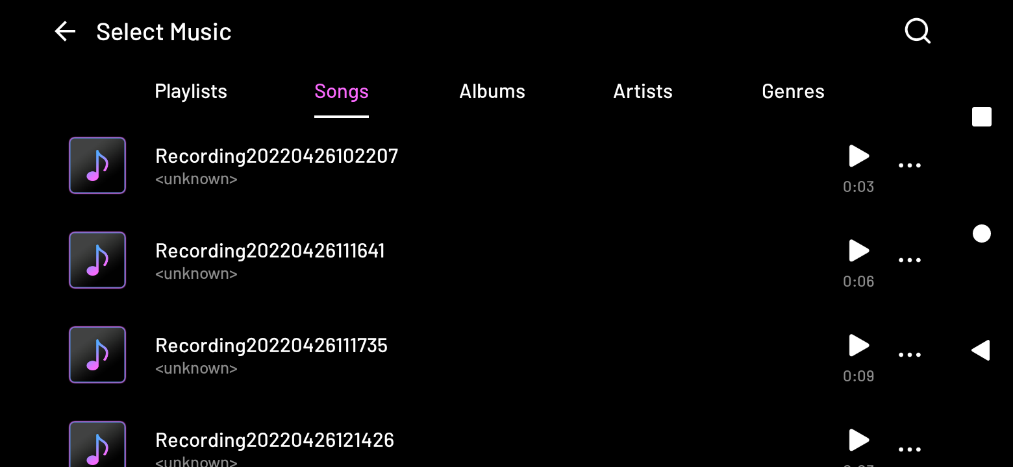This screenshot has width=1013, height=467.
Task: Open the search magnifier icon
Action: click(x=918, y=30)
